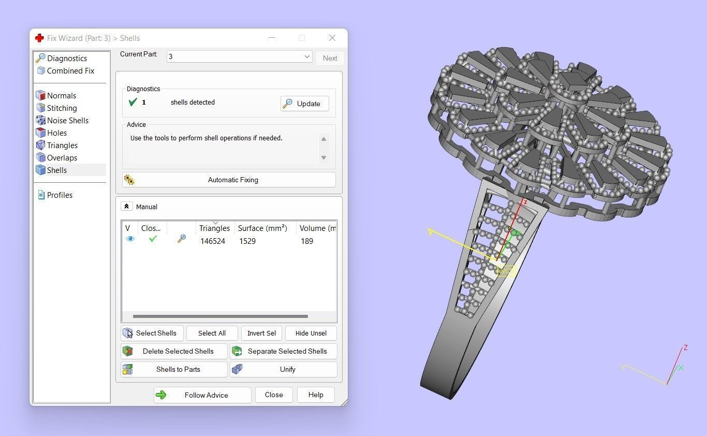The image size is (707, 436).
Task: Click the red cross Fix Wizard title icon
Action: tap(39, 38)
